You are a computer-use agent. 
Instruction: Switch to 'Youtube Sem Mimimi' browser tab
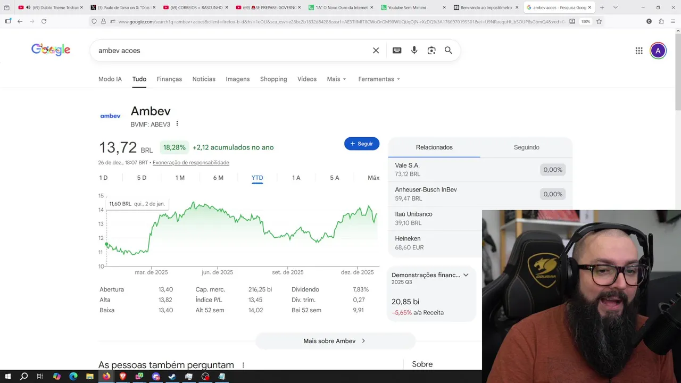pos(414,7)
